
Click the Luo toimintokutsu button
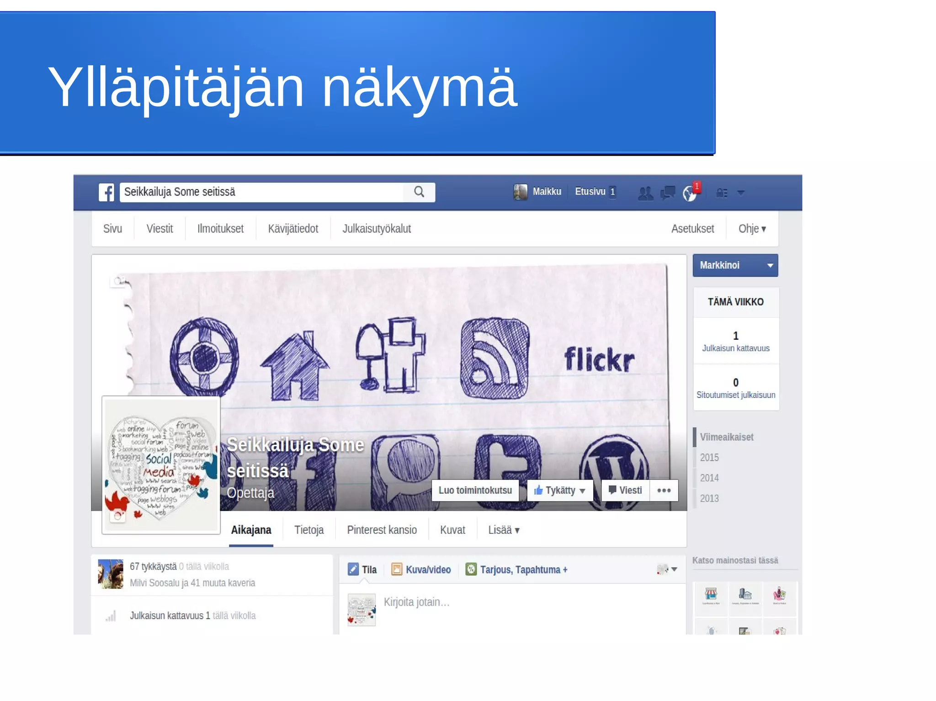pos(475,490)
